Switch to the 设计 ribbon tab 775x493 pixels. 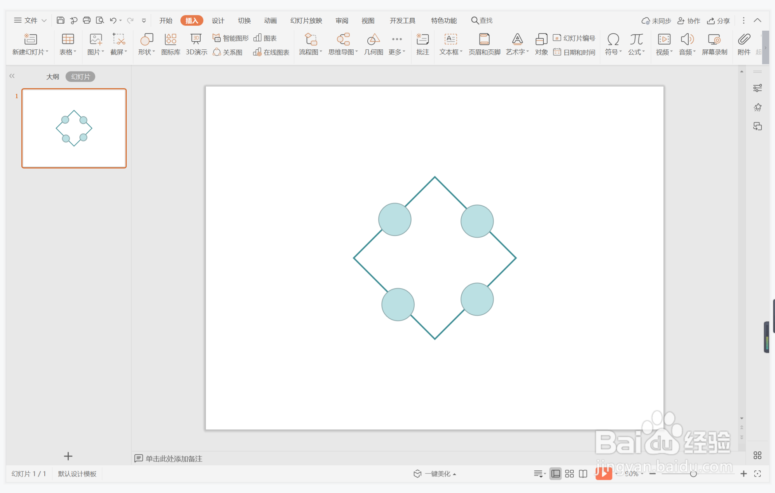[x=218, y=20]
